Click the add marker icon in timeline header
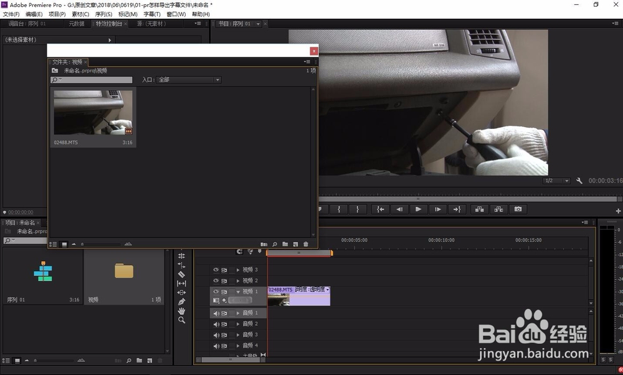Viewport: 623px width, 375px height. click(260, 251)
